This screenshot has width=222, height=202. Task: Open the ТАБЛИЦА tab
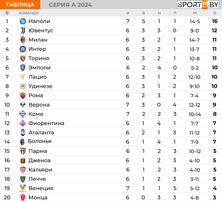point(20,5)
